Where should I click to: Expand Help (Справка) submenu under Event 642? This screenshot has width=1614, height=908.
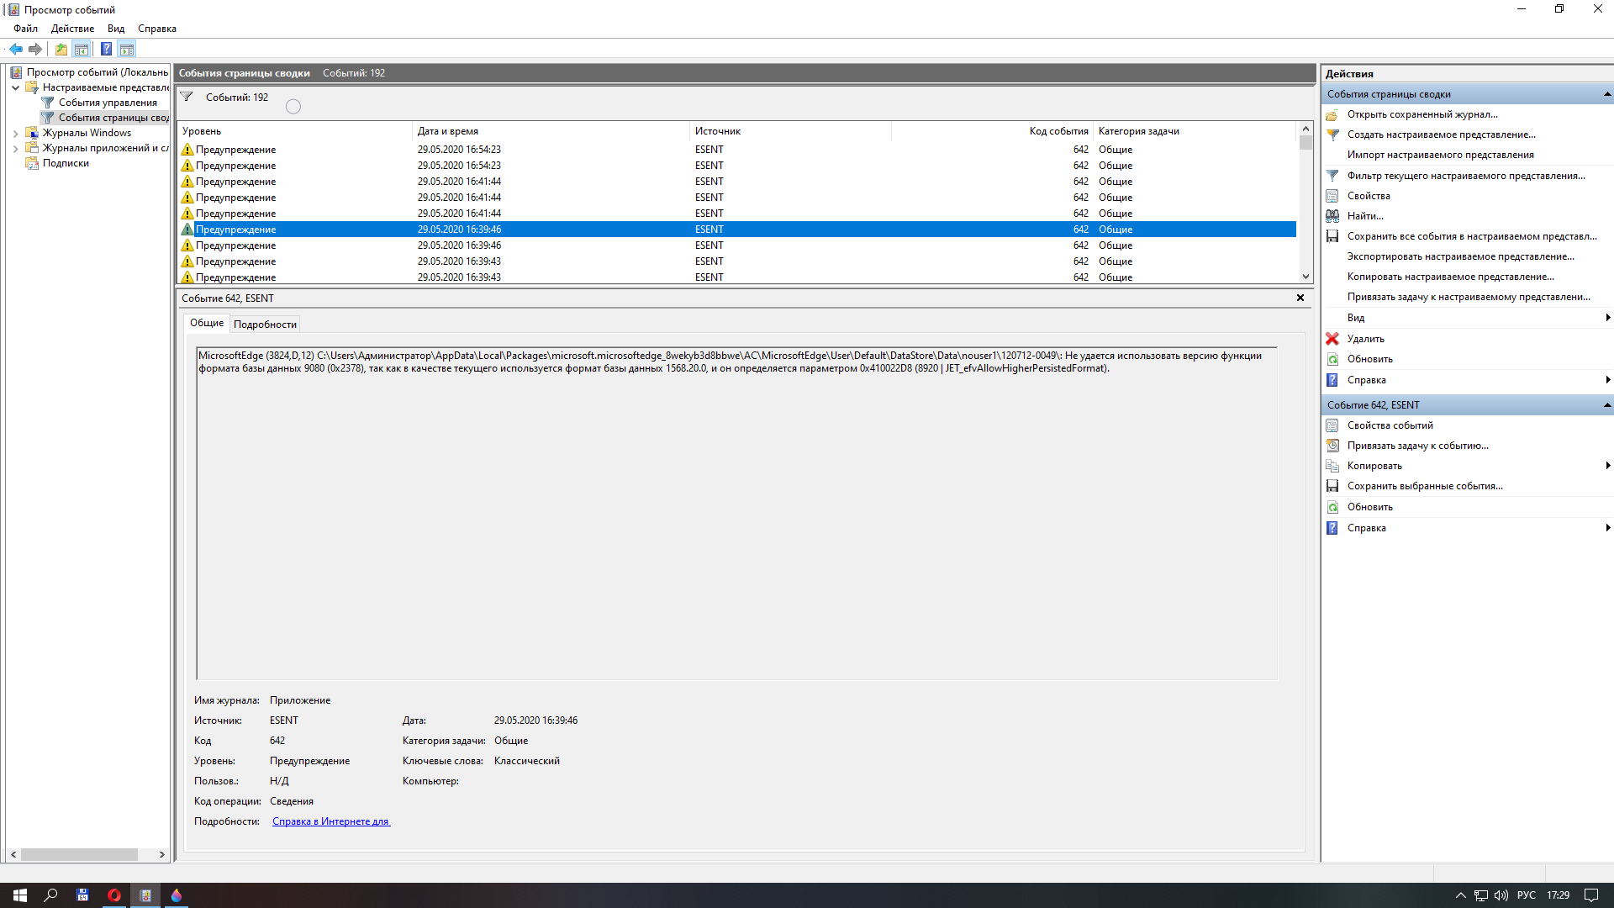tap(1607, 528)
